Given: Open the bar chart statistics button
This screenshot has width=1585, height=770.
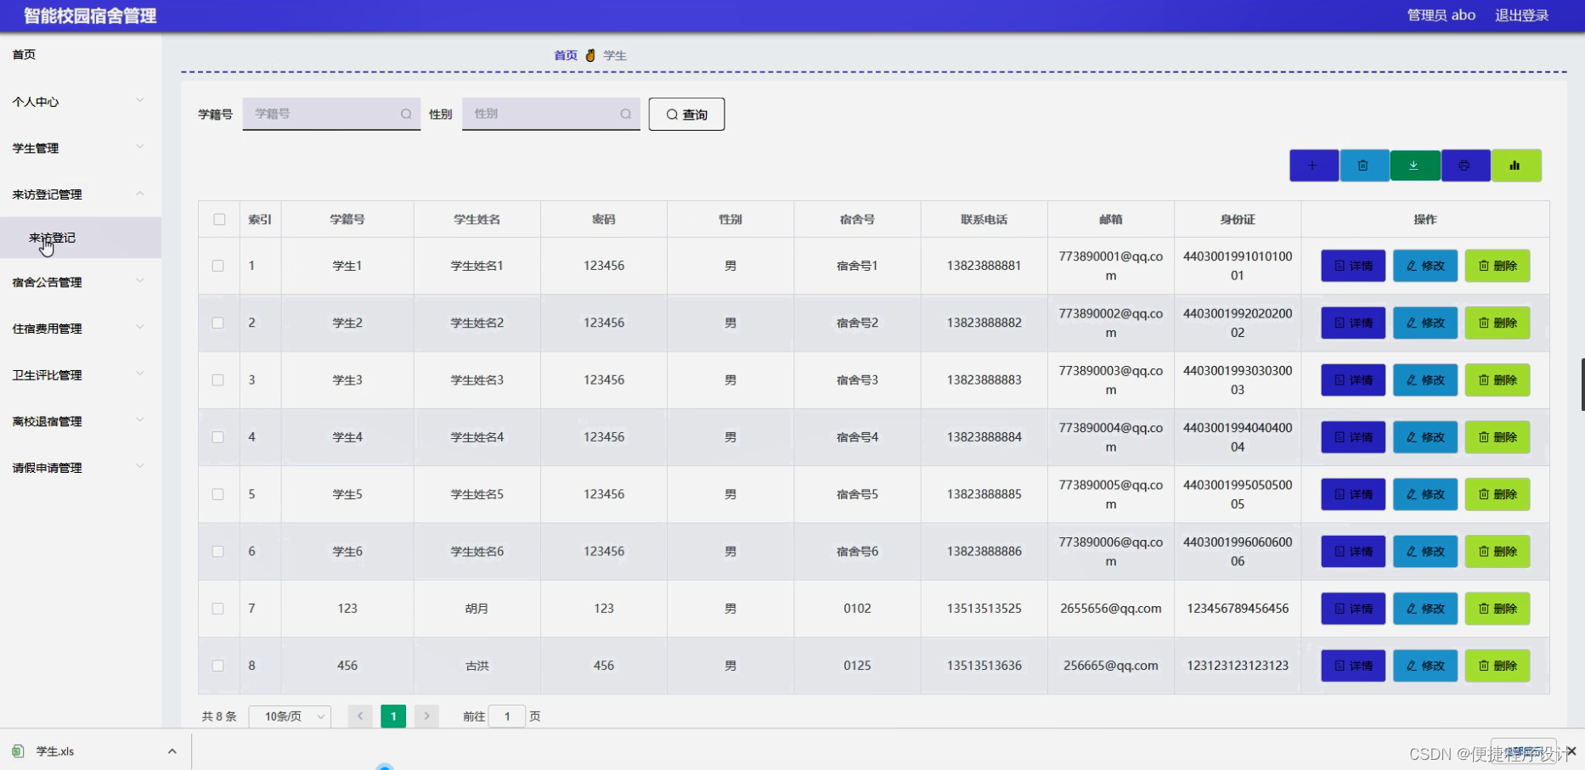Looking at the screenshot, I should coord(1515,166).
